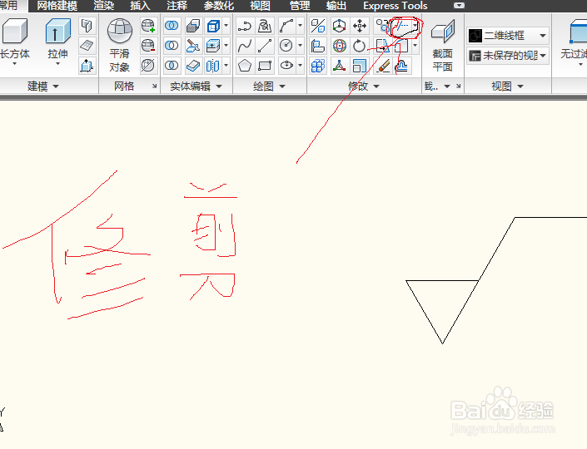Select the Box (长方体) solid tool
Viewport: 587px width, 449px height.
[15, 39]
